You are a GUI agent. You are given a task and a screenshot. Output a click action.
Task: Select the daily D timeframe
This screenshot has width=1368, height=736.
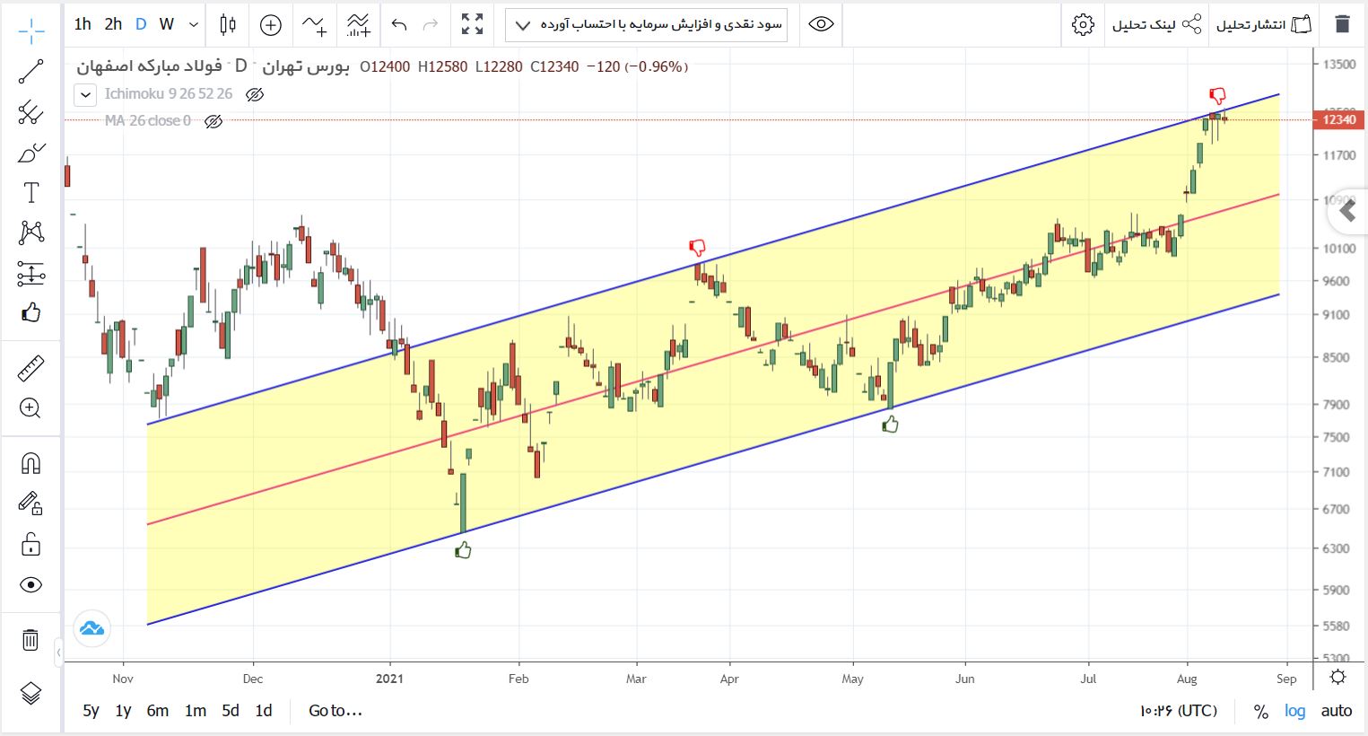(141, 24)
